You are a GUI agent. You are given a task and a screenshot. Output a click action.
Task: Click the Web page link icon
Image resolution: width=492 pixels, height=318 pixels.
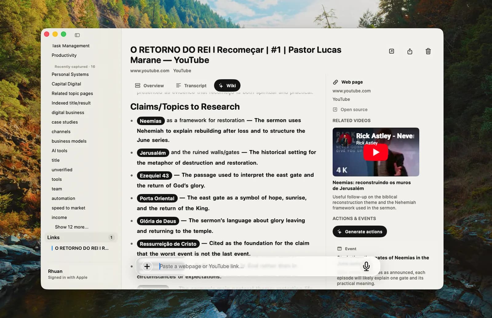click(x=335, y=82)
